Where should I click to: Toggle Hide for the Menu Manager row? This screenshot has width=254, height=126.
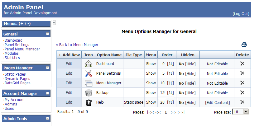190,83
